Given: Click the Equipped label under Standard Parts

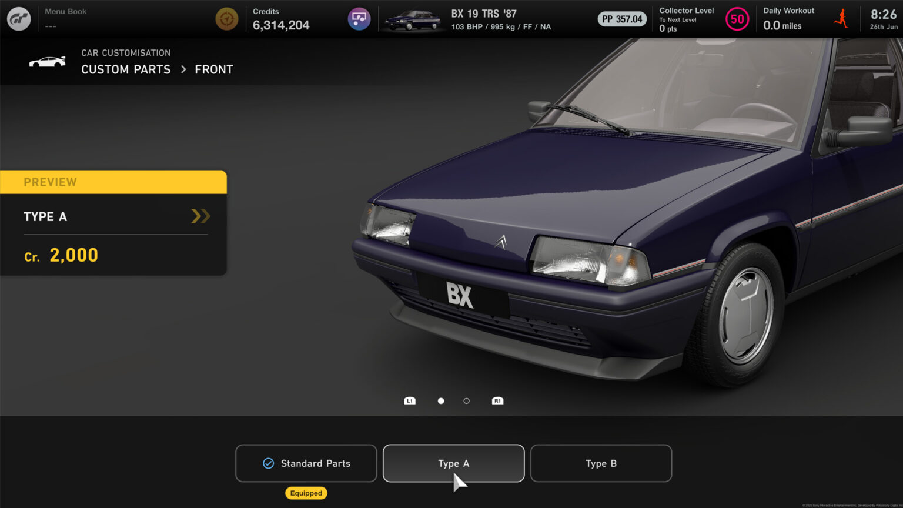Looking at the screenshot, I should coord(306,493).
